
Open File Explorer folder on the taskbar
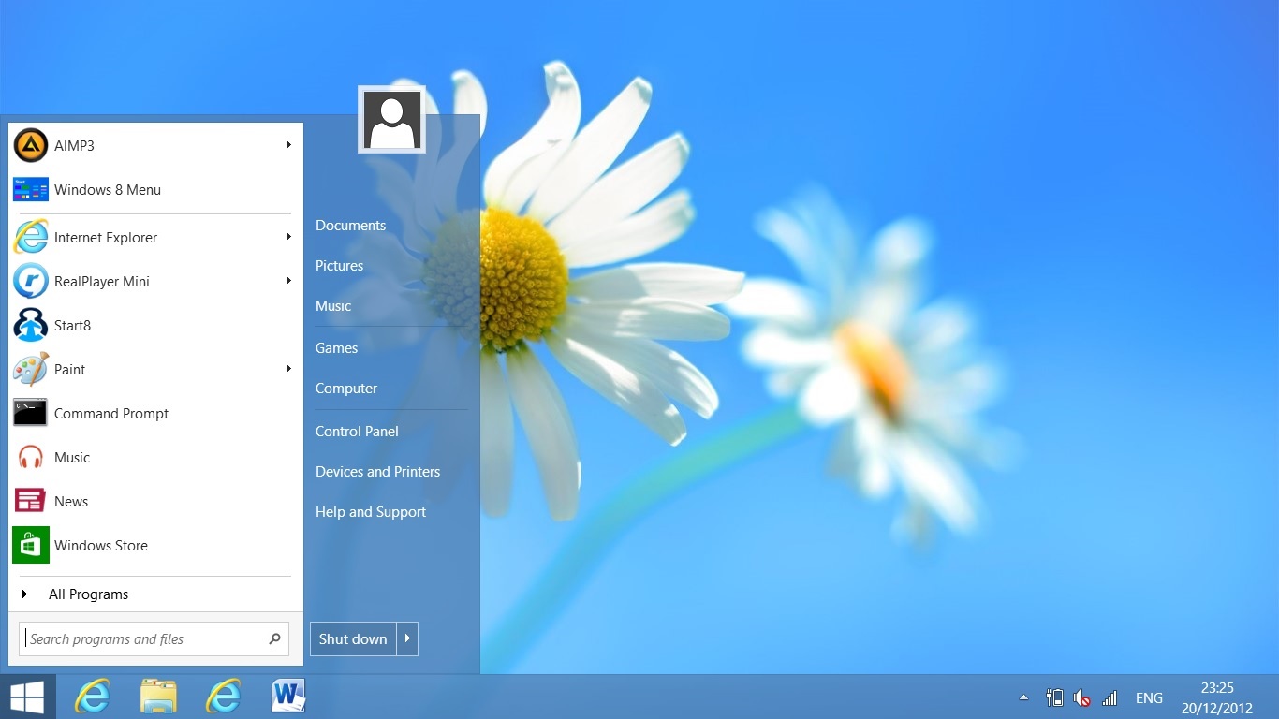158,697
